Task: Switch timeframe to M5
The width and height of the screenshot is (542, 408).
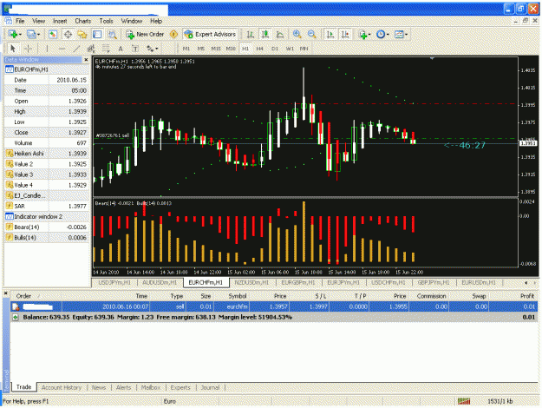Action: (x=201, y=49)
